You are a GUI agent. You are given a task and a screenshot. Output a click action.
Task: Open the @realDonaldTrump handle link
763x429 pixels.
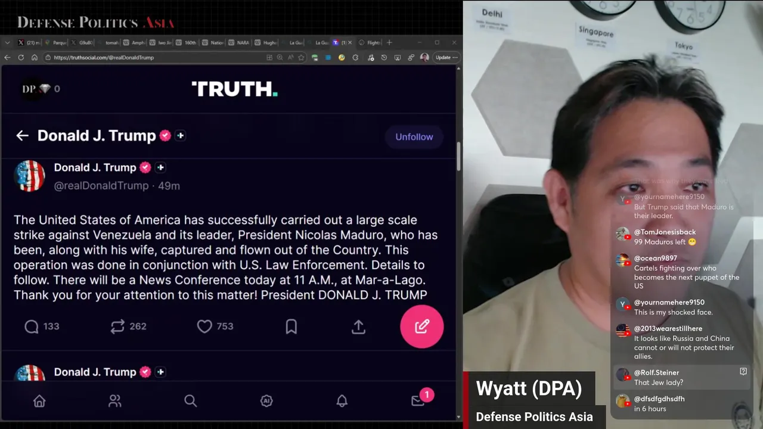point(101,185)
